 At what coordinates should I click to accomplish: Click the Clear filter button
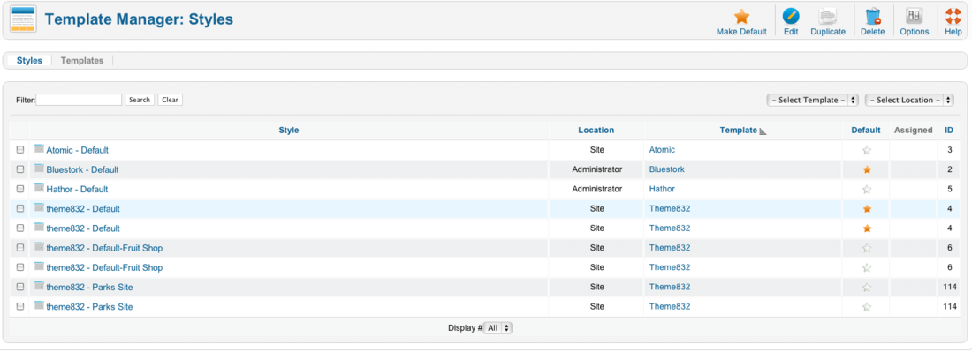point(170,100)
